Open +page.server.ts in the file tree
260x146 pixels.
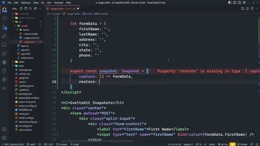(31, 38)
